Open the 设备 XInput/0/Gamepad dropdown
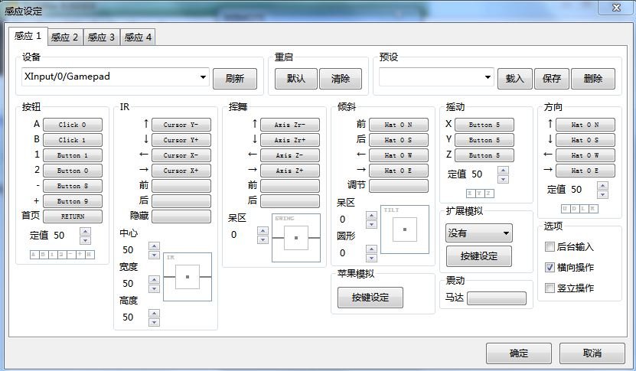Viewport: 636px width, 371px height. tap(203, 77)
